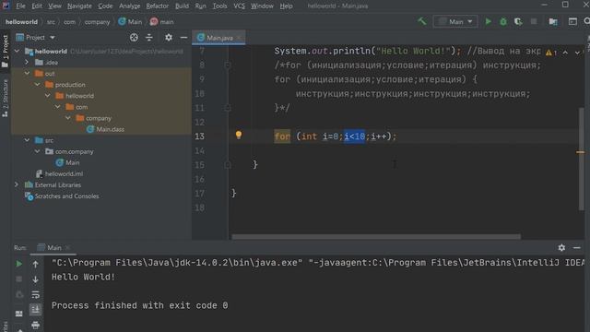The height and width of the screenshot is (332, 590).
Task: Collapse the com.company package
Action: 37,151
